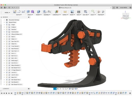This screenshot has height=99, width=132.
Task: Collapse the BROWSER panel
Action: coord(1,17)
